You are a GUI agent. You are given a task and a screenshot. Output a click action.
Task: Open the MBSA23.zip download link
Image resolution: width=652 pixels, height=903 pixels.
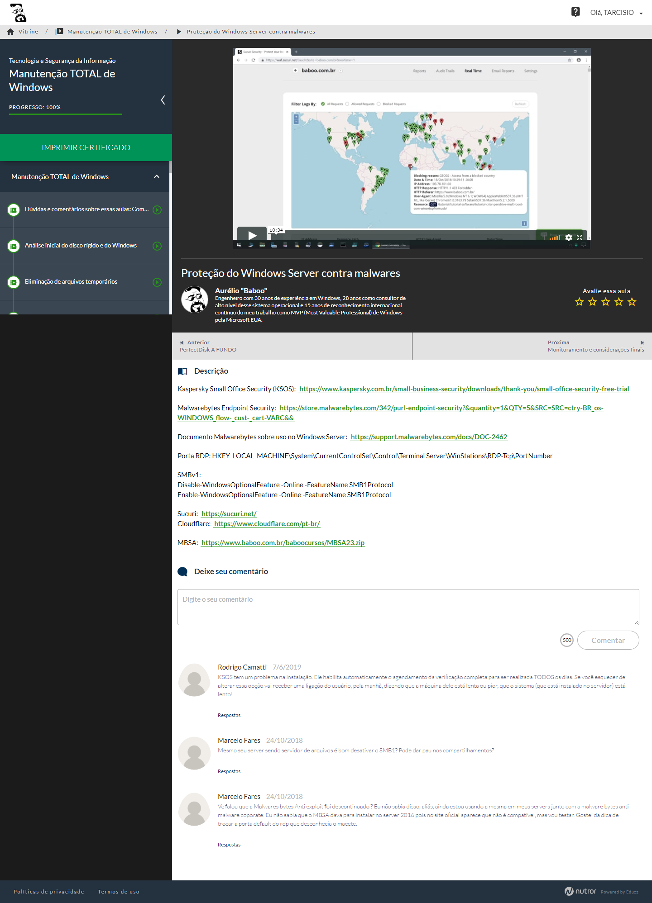pos(283,543)
